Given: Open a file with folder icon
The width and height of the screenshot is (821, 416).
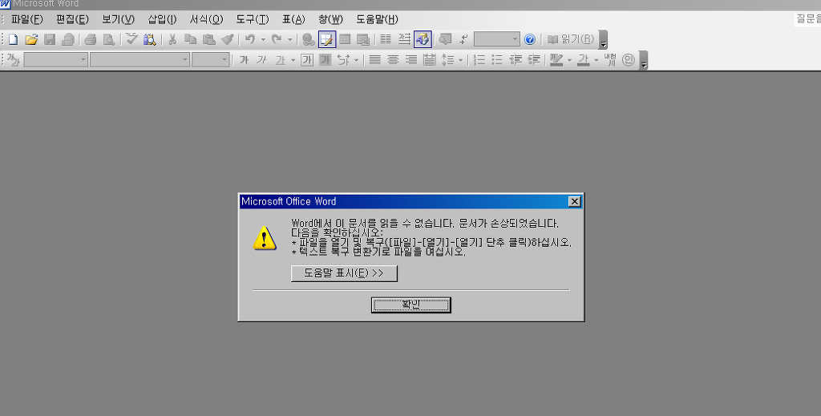Looking at the screenshot, I should point(31,39).
